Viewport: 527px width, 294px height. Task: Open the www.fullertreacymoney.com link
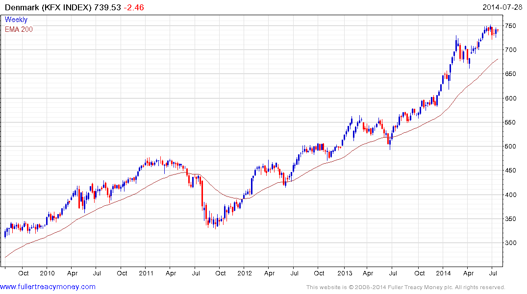[48, 287]
